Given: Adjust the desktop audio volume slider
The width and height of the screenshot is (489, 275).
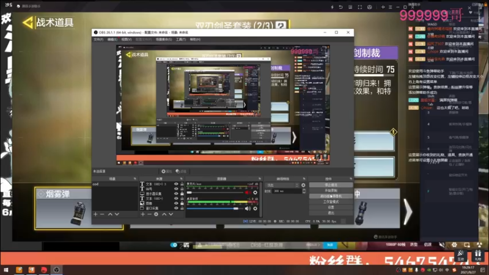Looking at the screenshot, I should tap(216, 208).
